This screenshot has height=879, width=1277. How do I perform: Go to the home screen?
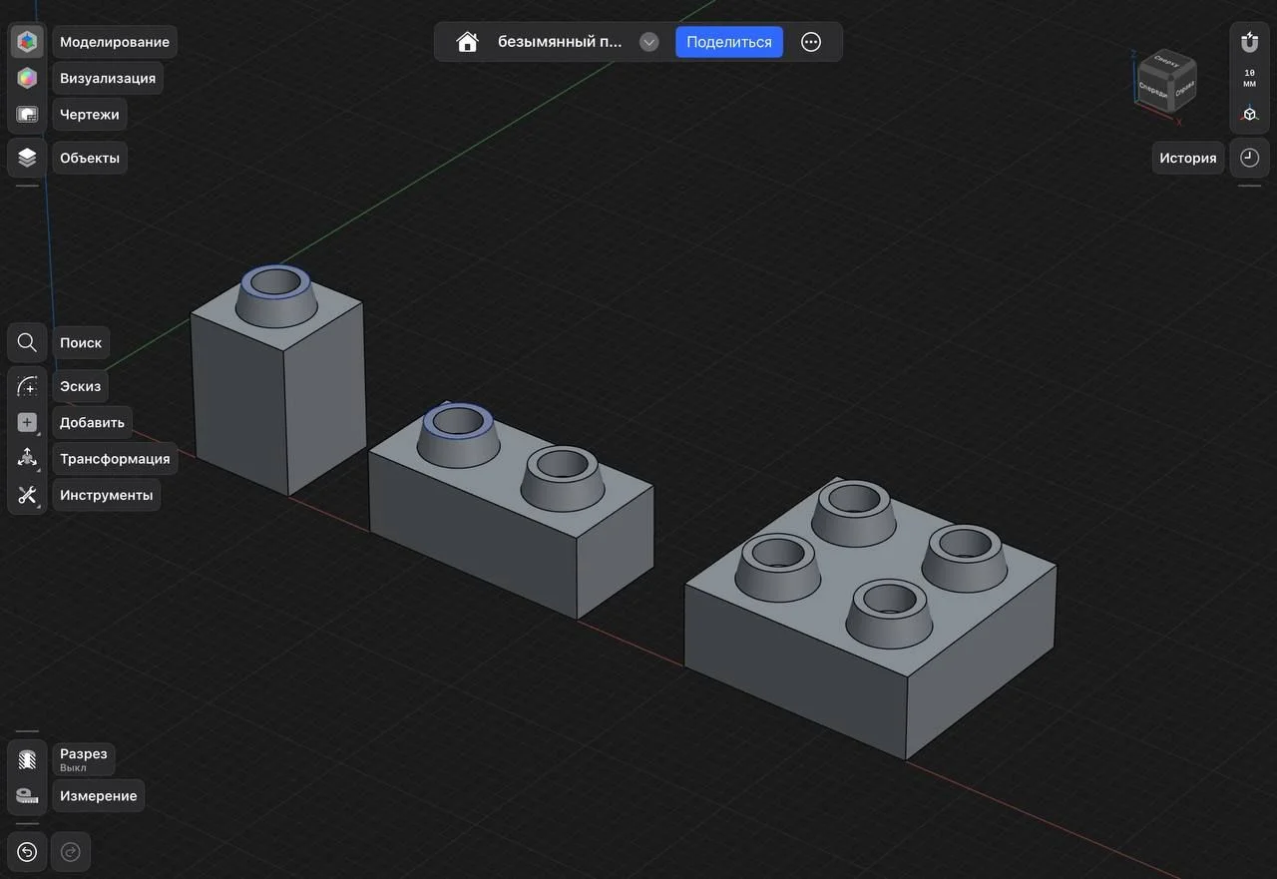click(x=467, y=42)
